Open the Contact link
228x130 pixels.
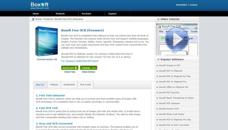[x=193, y=5]
